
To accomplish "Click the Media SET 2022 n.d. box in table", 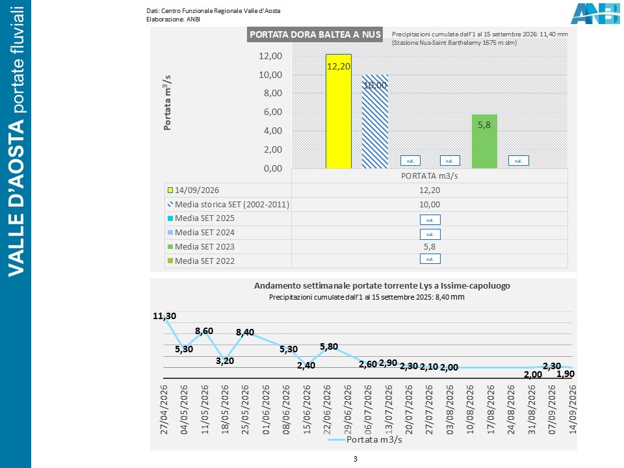I will click(x=430, y=259).
